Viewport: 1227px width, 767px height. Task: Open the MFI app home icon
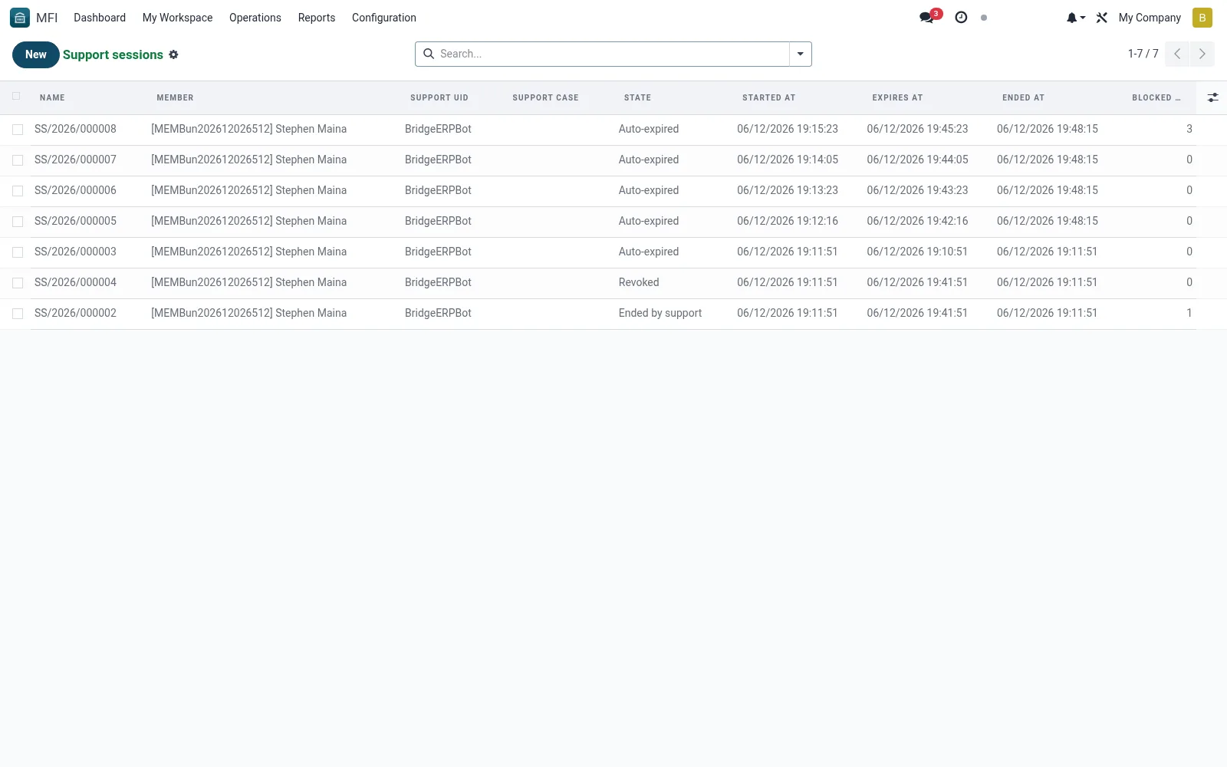[x=20, y=18]
